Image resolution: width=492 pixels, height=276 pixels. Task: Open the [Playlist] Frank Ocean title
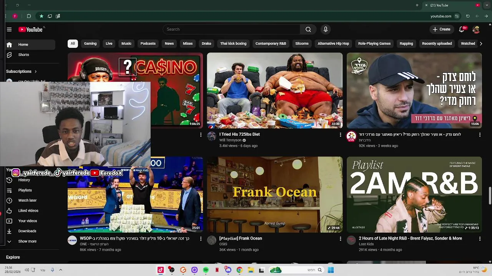(241, 238)
